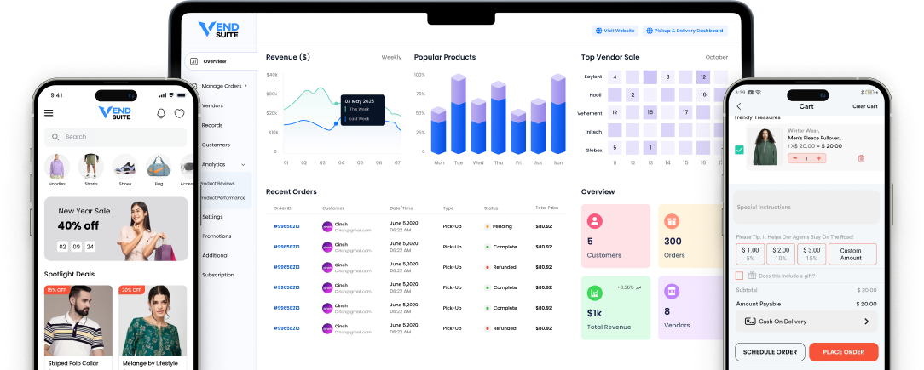Go to Promotions in the sidebar
The width and height of the screenshot is (924, 370).
pos(217,236)
